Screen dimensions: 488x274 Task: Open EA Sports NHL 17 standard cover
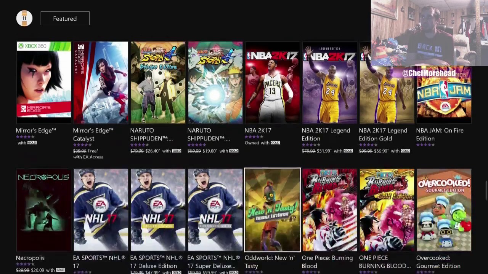point(101,210)
